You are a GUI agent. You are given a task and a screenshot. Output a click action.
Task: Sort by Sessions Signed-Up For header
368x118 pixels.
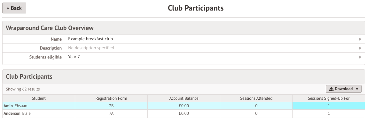329,98
